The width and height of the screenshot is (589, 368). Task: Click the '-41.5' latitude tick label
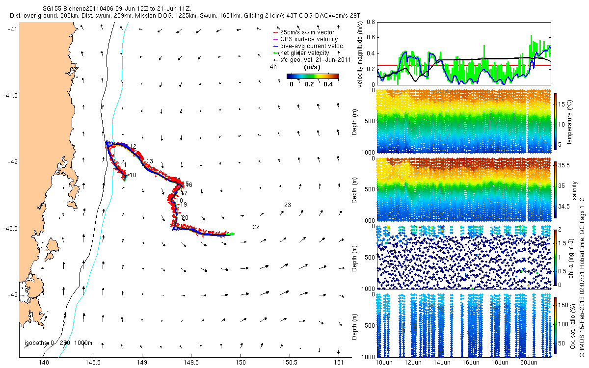tap(10, 95)
